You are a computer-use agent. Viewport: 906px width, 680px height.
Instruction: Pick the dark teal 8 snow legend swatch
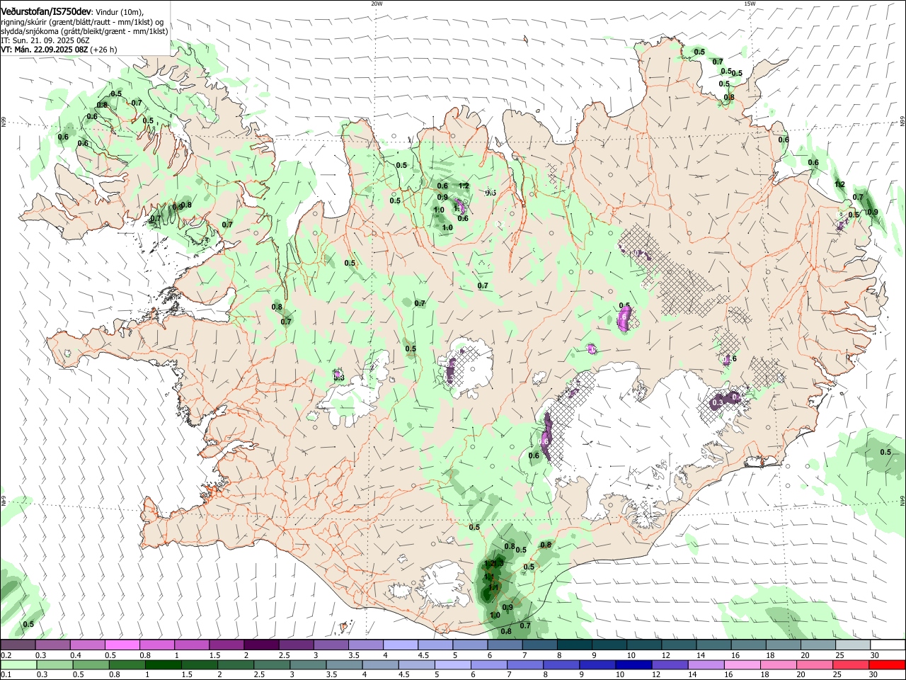tap(574, 645)
